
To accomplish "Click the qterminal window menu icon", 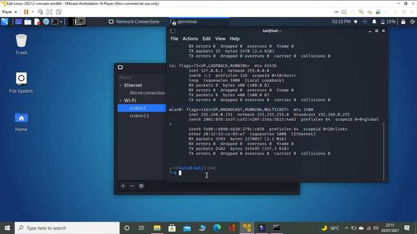I will pos(172,31).
